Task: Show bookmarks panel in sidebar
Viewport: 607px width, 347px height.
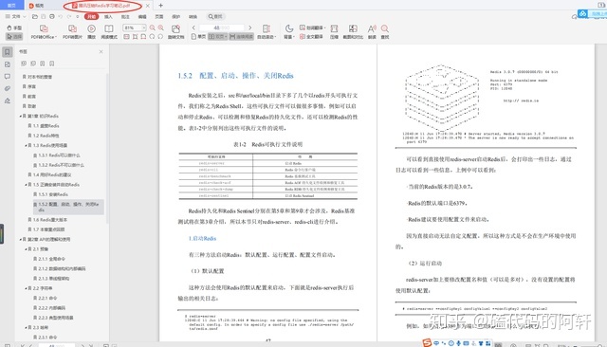Action: (x=8, y=52)
